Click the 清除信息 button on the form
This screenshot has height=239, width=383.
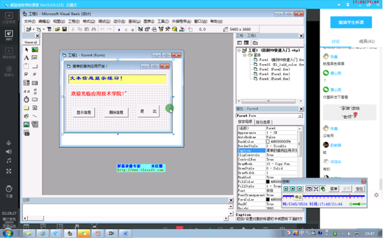click(x=116, y=112)
